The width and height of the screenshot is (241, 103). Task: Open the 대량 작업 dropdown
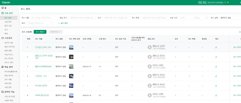tap(55, 32)
